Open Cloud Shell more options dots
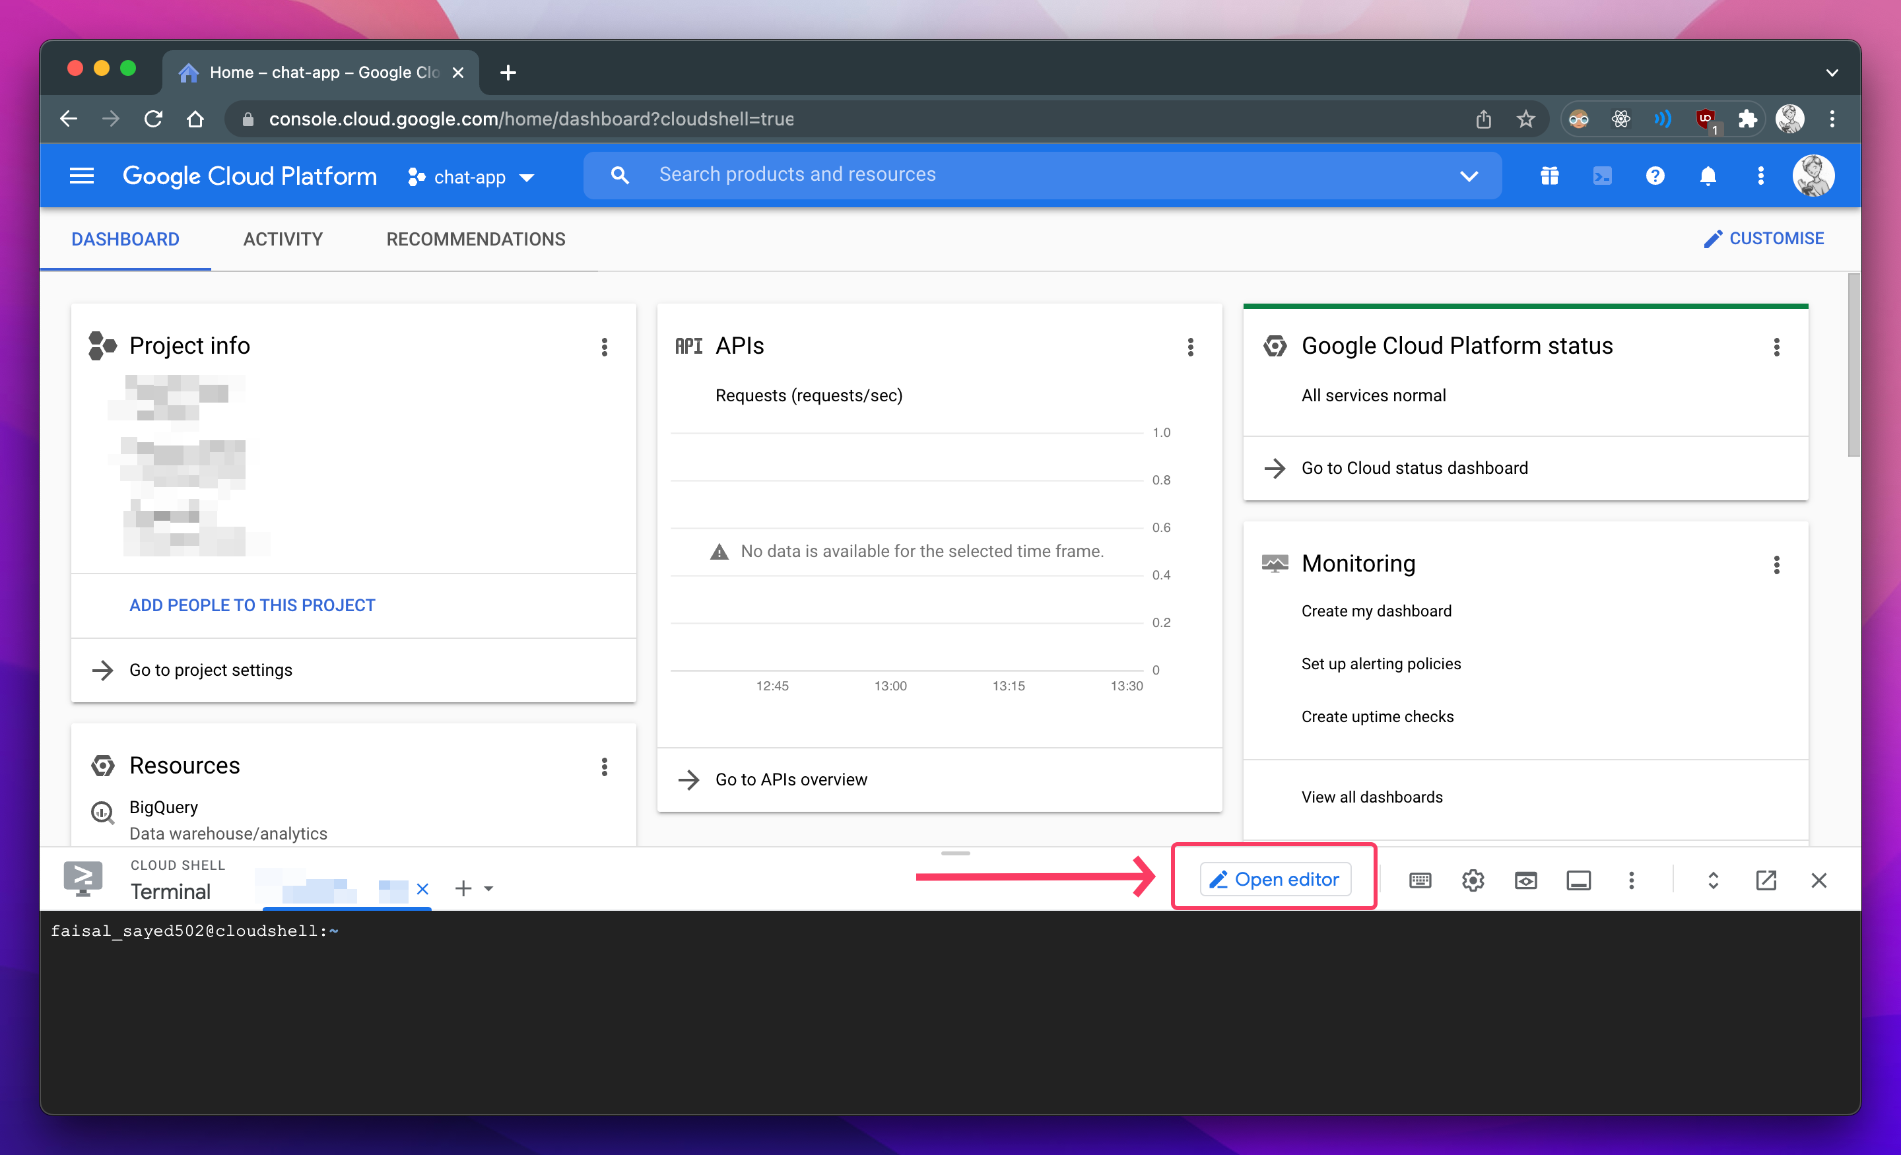 1631,880
